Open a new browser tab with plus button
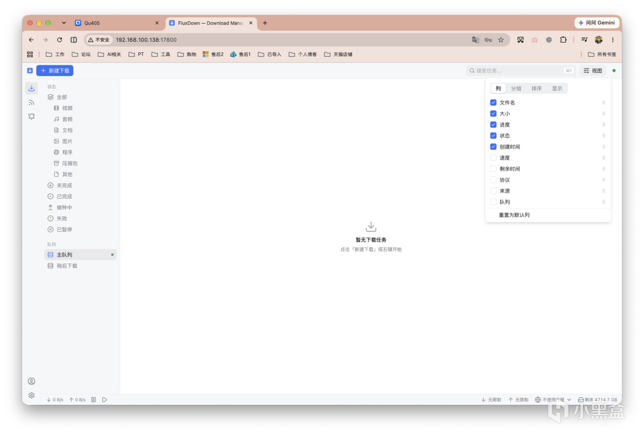Screen dimensions: 644x434 click(265, 23)
